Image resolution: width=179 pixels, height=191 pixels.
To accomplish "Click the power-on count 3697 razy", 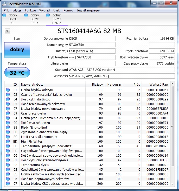I will [x=162, y=57].
